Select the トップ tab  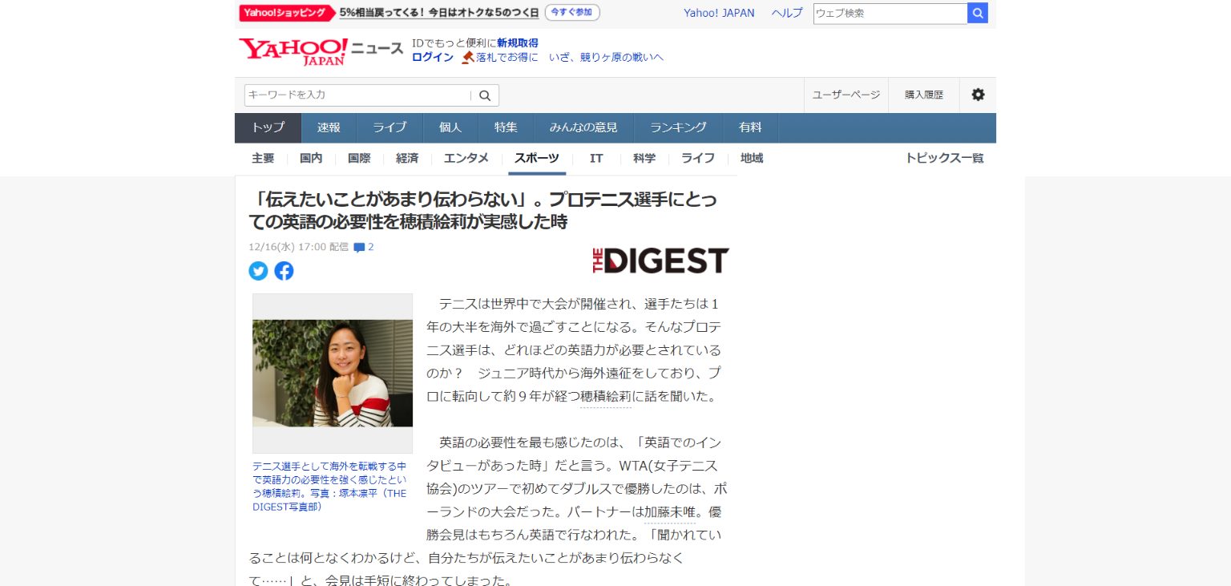pyautogui.click(x=268, y=127)
